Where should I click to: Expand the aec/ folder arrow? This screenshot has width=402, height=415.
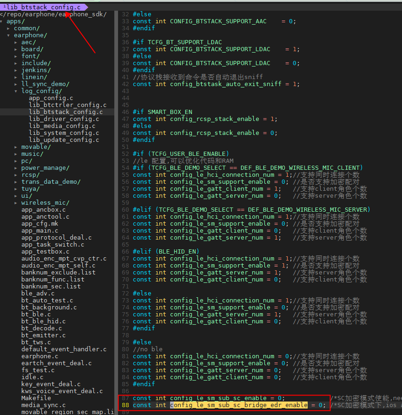16,42
